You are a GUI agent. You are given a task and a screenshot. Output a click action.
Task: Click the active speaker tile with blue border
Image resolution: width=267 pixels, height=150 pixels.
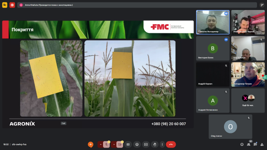(213, 22)
